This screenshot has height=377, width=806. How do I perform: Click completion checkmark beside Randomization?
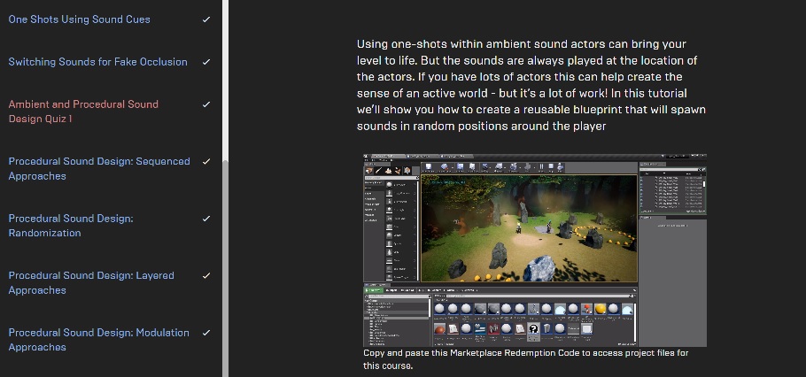click(206, 219)
